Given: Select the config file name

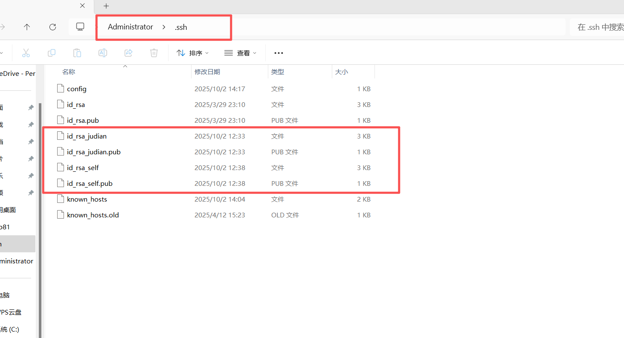Looking at the screenshot, I should [77, 89].
